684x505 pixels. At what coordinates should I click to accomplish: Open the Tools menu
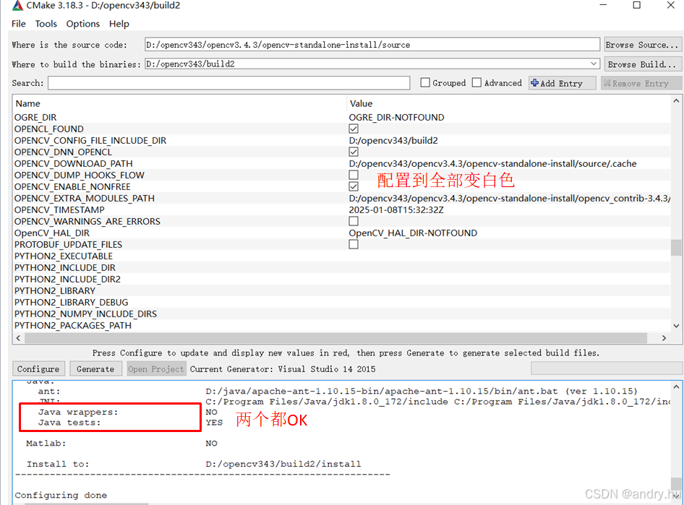[46, 23]
